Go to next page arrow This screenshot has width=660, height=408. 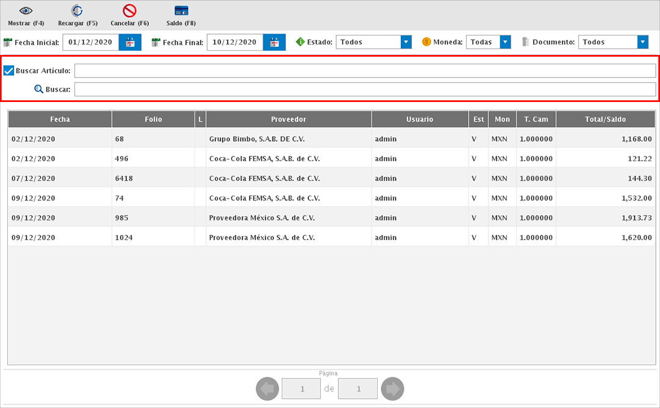tap(392, 388)
